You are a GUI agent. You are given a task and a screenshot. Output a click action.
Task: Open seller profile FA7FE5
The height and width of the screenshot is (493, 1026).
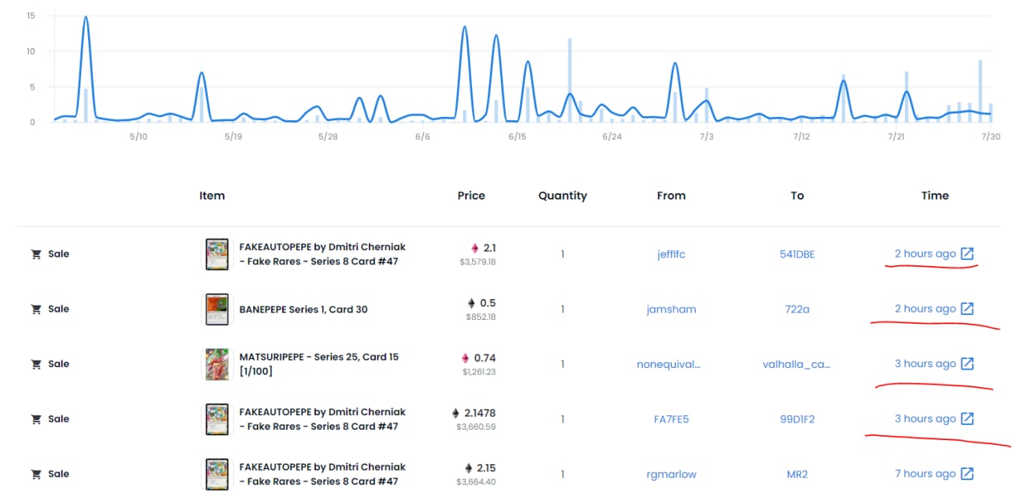671,419
